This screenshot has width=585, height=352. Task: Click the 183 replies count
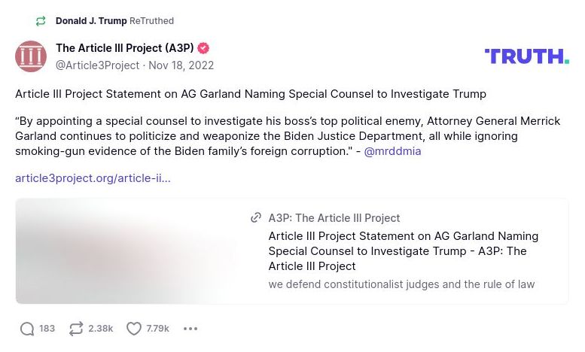pyautogui.click(x=47, y=329)
